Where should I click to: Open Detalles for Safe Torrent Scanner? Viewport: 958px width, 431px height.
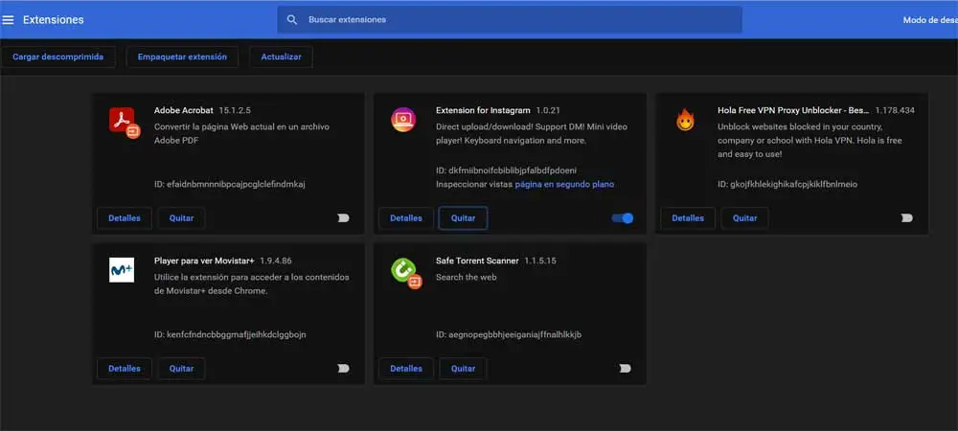(x=406, y=368)
